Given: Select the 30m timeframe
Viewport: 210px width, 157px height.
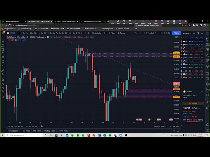Looking at the screenshot, I should pyautogui.click(x=35, y=33).
